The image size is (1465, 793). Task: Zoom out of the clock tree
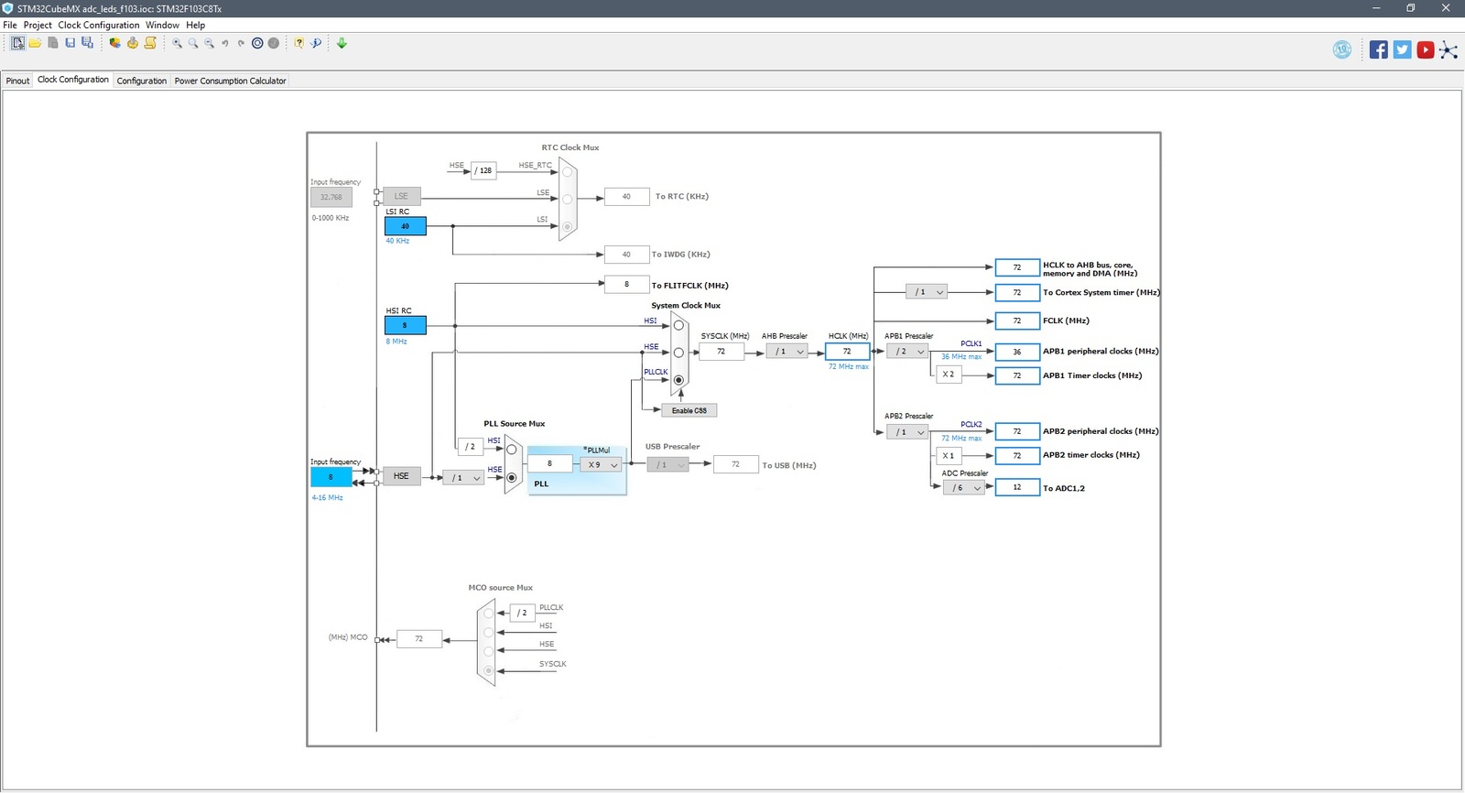[209, 43]
